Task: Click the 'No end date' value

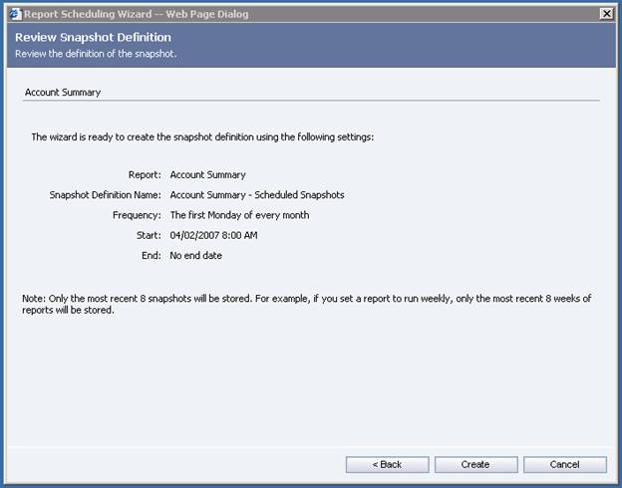Action: click(196, 256)
